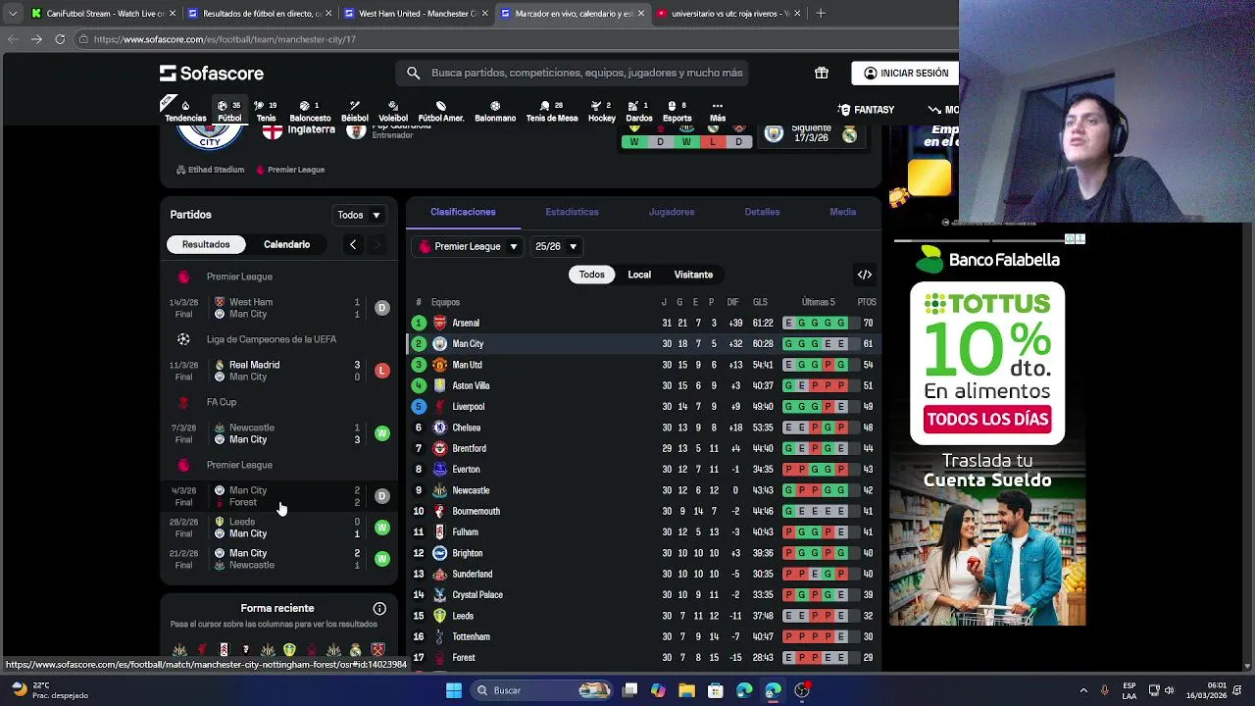Open Tottenham row in standings
Screen dimensions: 1255x706
tap(643, 636)
